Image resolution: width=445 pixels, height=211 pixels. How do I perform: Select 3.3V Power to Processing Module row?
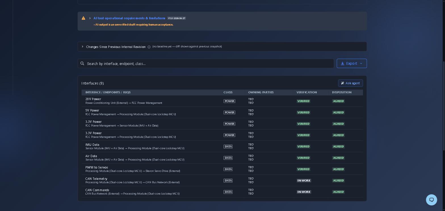[x=222, y=135]
